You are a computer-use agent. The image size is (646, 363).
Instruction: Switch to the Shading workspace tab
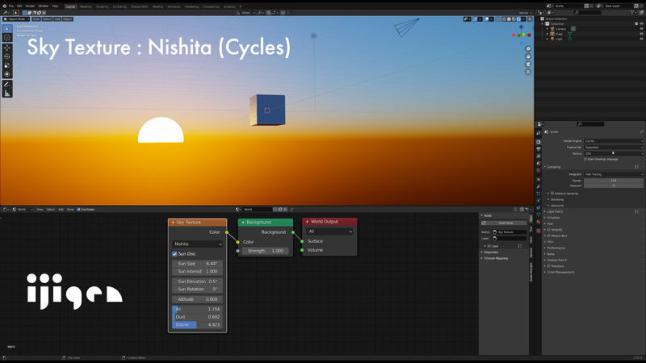[x=157, y=6]
